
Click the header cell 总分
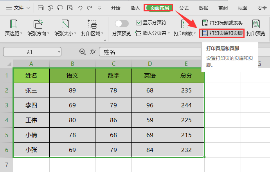186,76
